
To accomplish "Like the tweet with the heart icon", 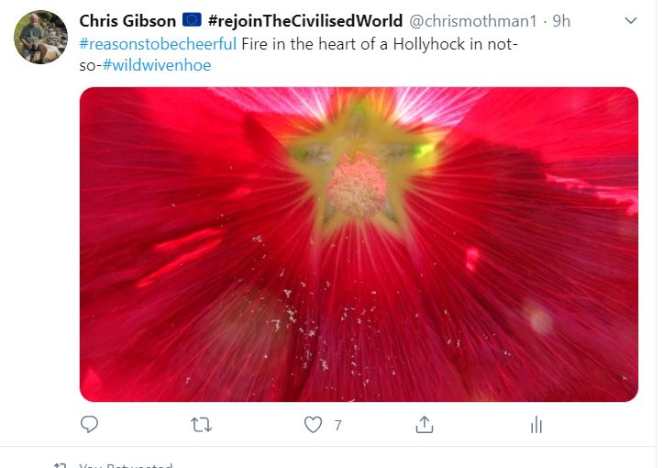I will [313, 425].
